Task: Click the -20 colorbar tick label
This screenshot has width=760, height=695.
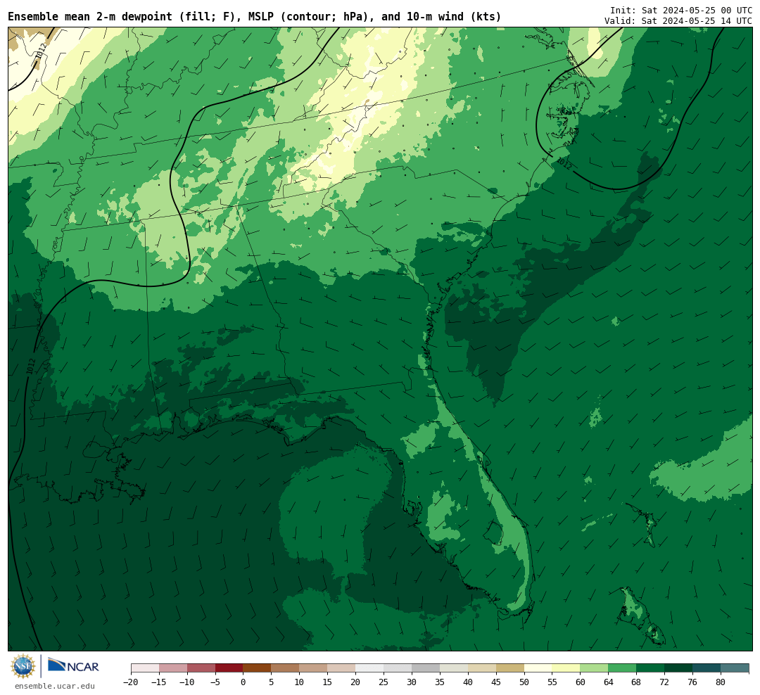Action: [131, 682]
